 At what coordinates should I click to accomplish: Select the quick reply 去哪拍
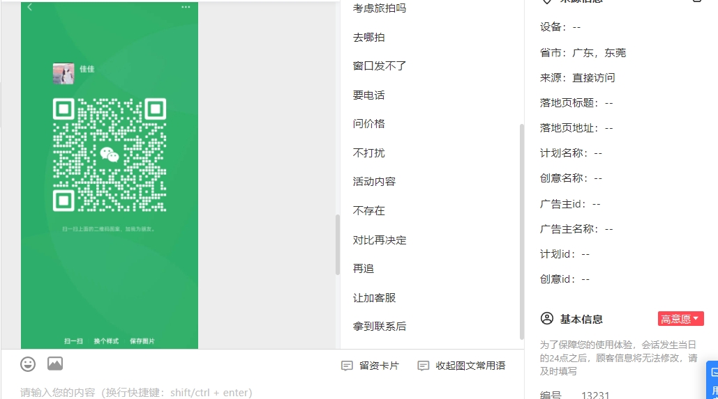[x=368, y=38]
